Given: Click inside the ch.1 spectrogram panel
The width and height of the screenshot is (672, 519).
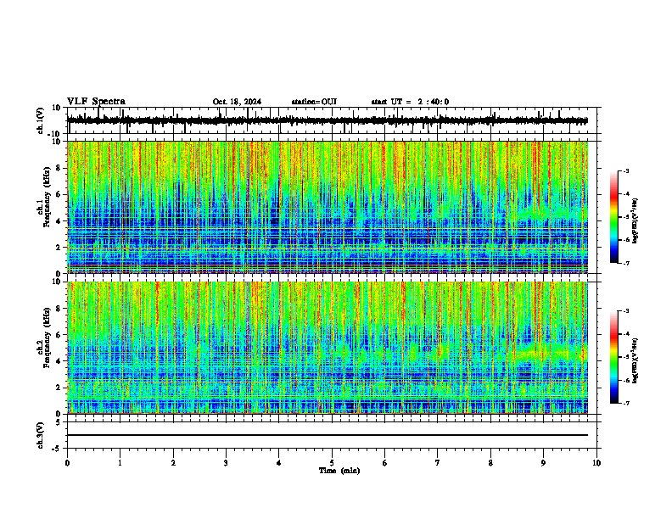Looking at the screenshot, I should [327, 207].
